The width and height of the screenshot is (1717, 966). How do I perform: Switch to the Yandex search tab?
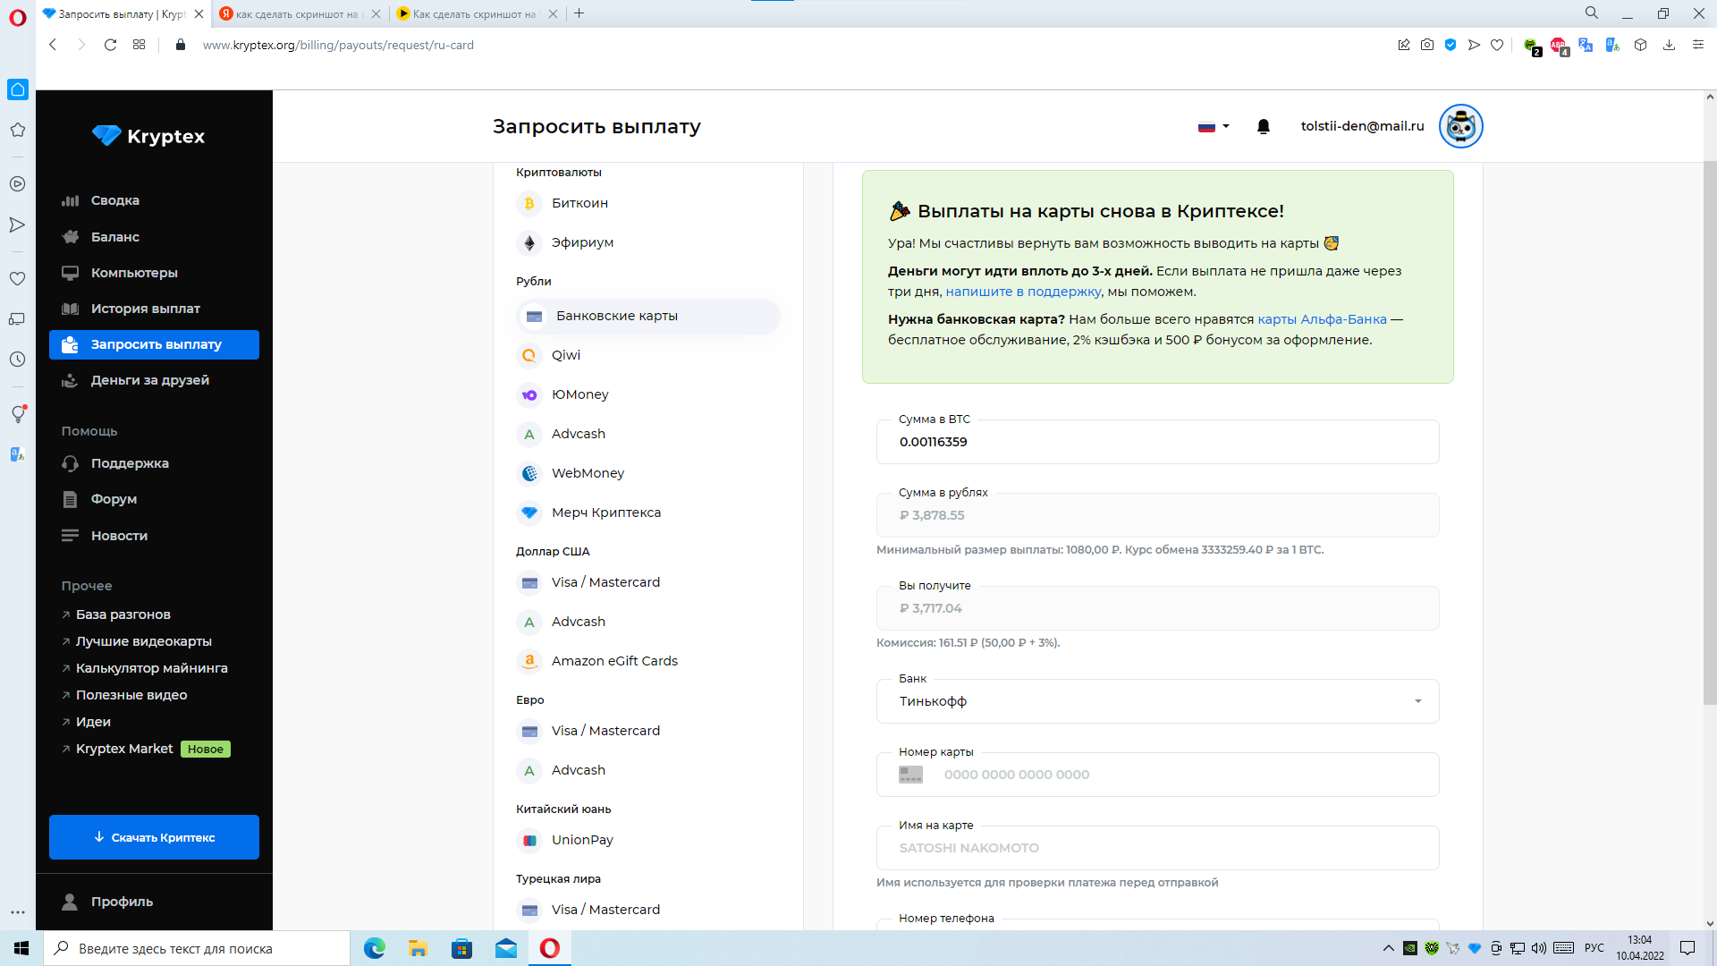300,13
